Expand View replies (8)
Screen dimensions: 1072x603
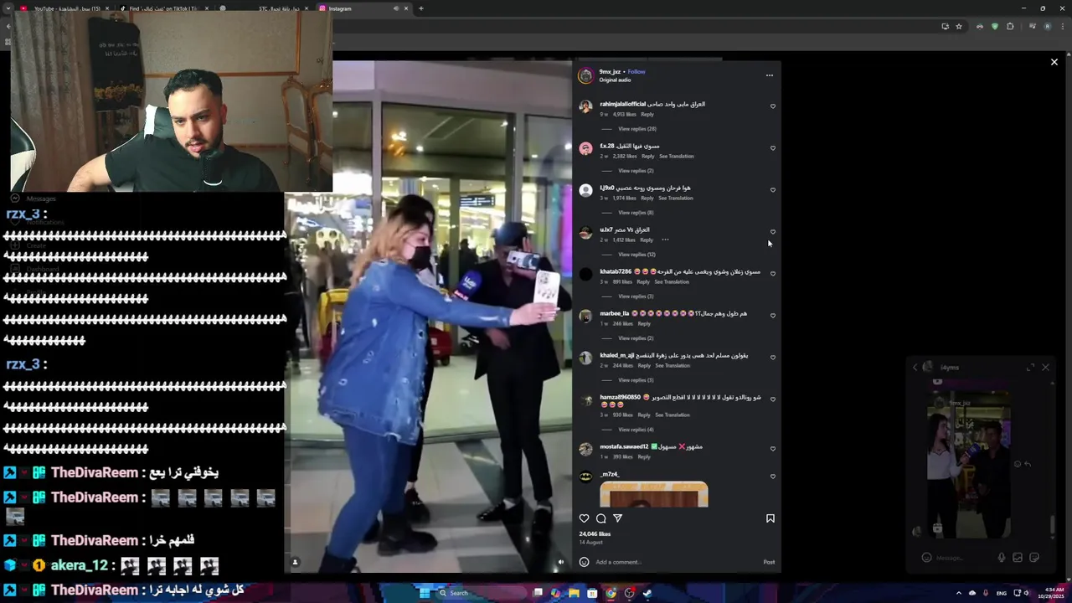(x=636, y=213)
